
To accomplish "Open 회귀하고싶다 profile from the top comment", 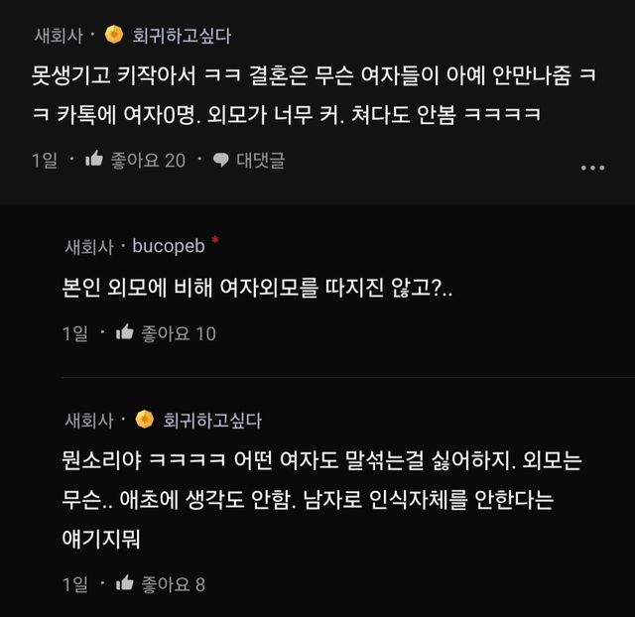I will tap(182, 37).
